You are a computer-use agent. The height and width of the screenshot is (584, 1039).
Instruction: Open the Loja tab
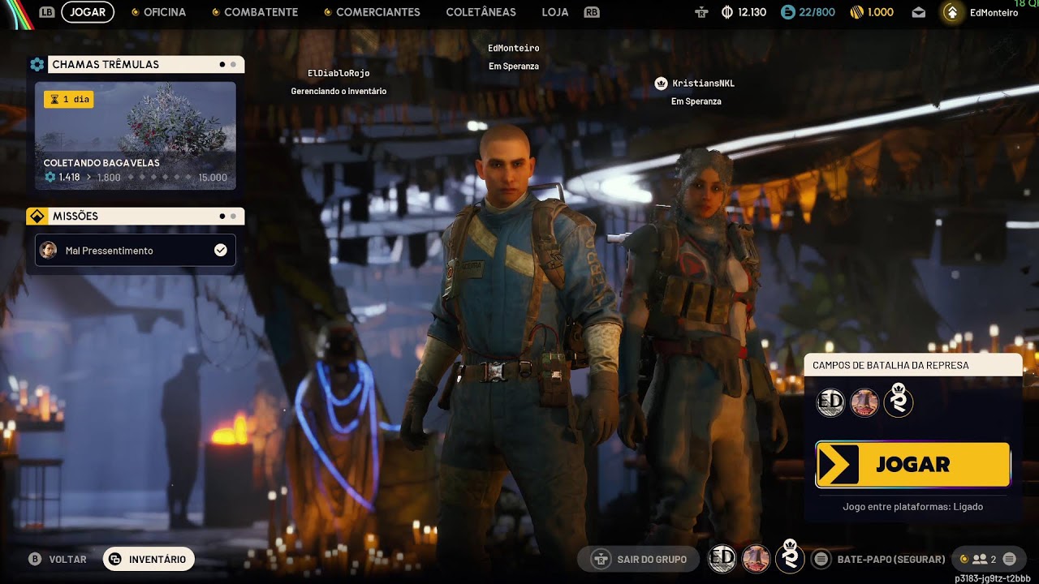click(555, 12)
